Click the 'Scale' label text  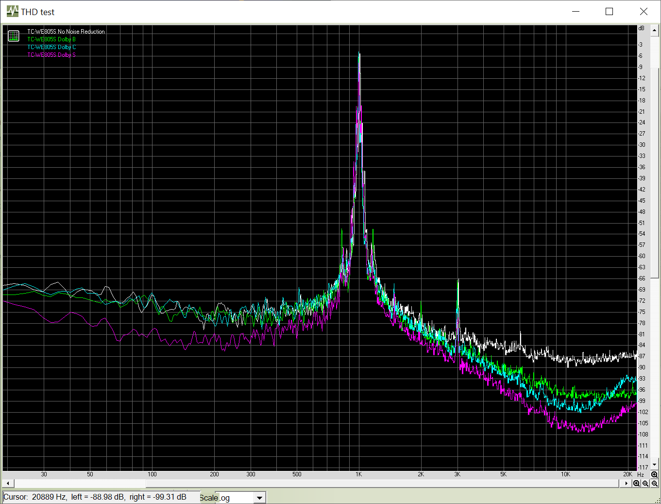tap(208, 498)
